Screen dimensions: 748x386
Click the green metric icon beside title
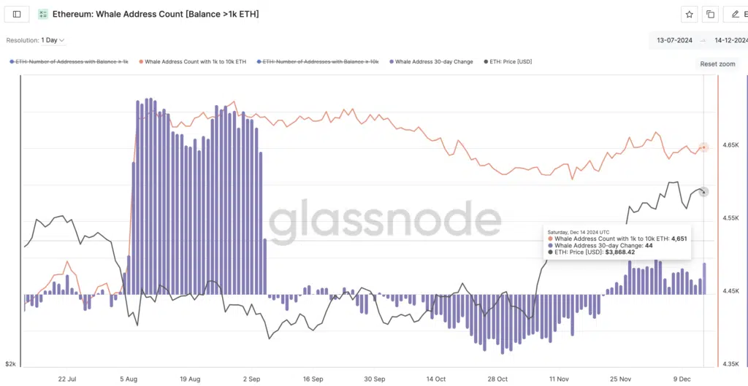[43, 14]
